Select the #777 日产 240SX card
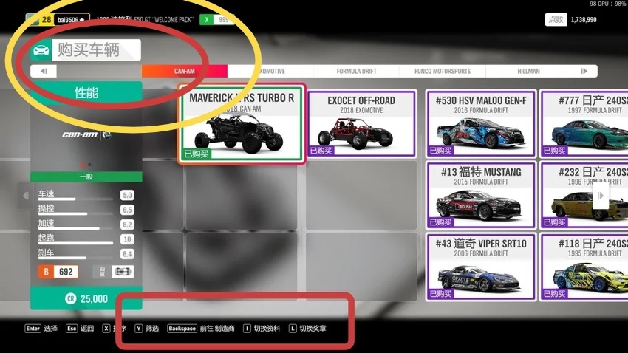628x353 pixels. (x=584, y=123)
